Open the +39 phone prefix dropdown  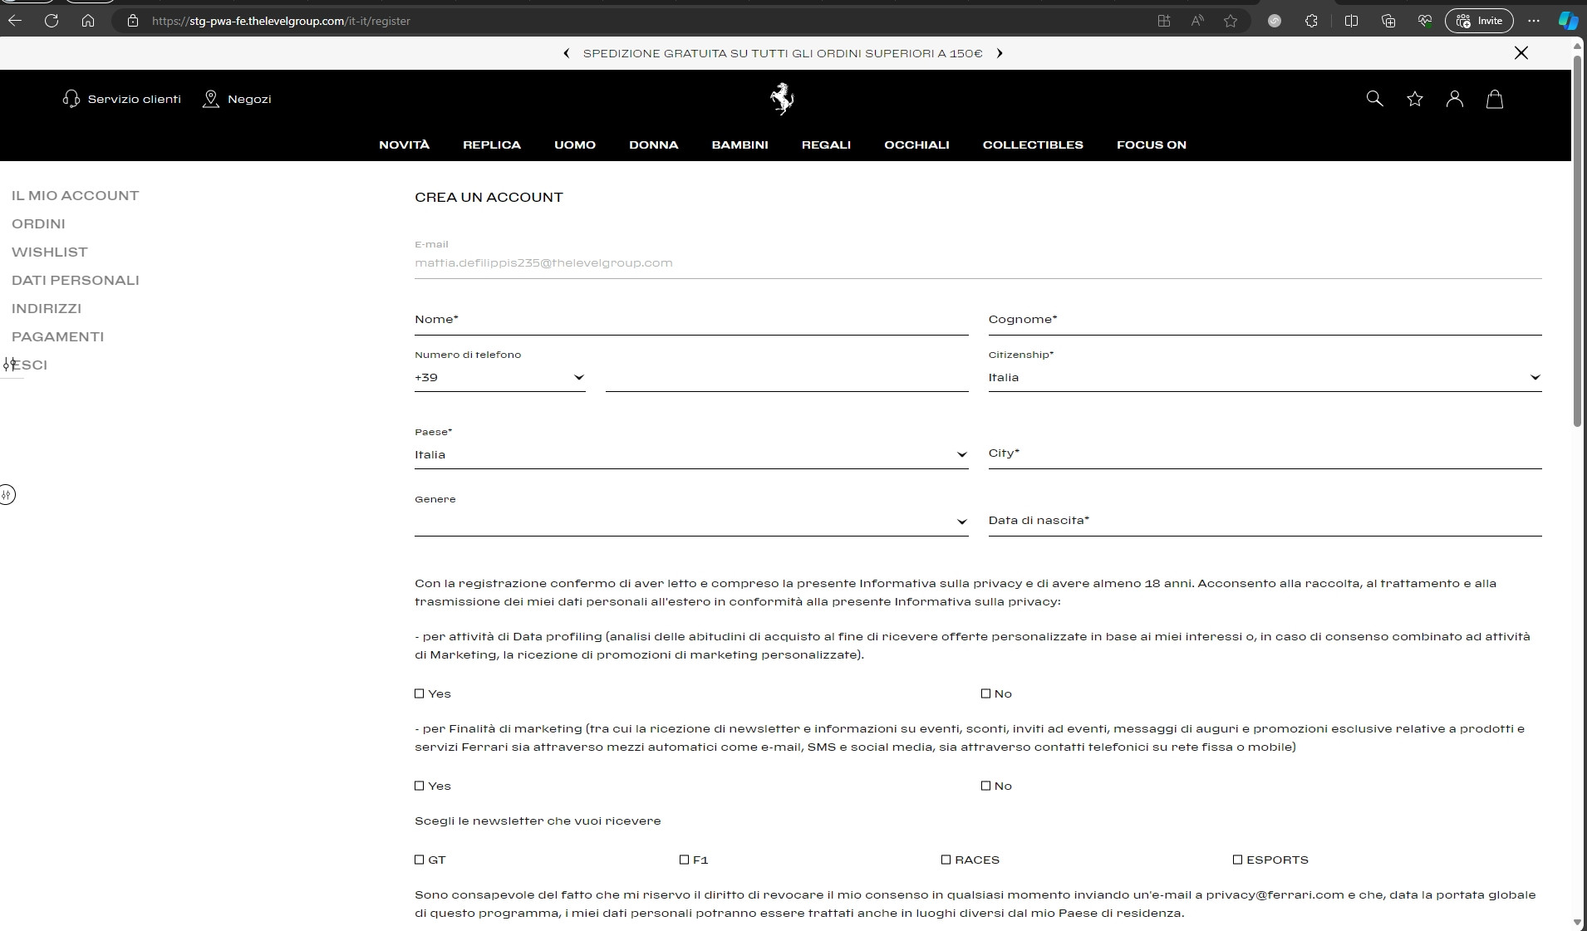(x=500, y=378)
